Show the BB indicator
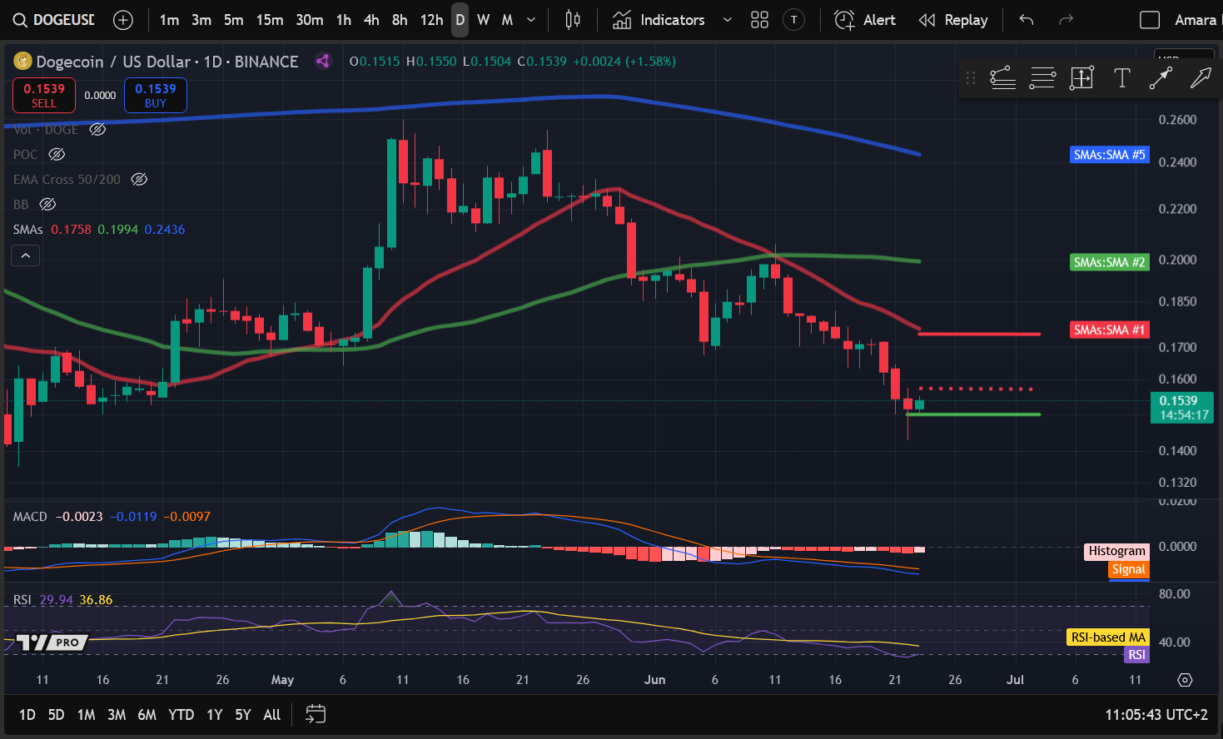 click(x=47, y=204)
